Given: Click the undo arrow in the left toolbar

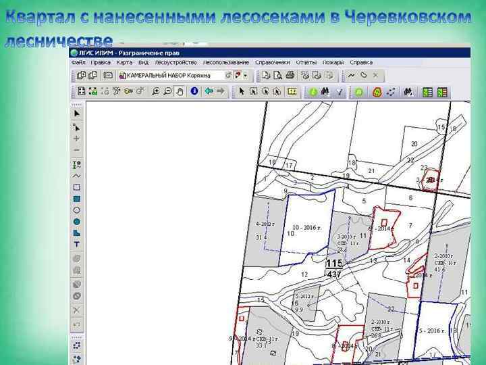Looking at the screenshot, I should click(x=76, y=324).
